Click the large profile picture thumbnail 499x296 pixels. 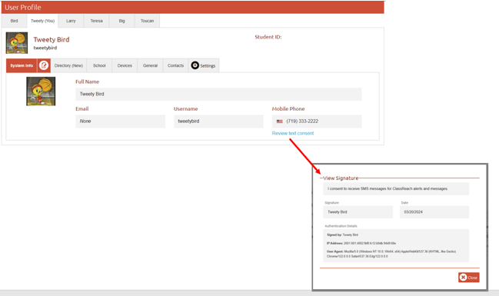click(x=41, y=91)
